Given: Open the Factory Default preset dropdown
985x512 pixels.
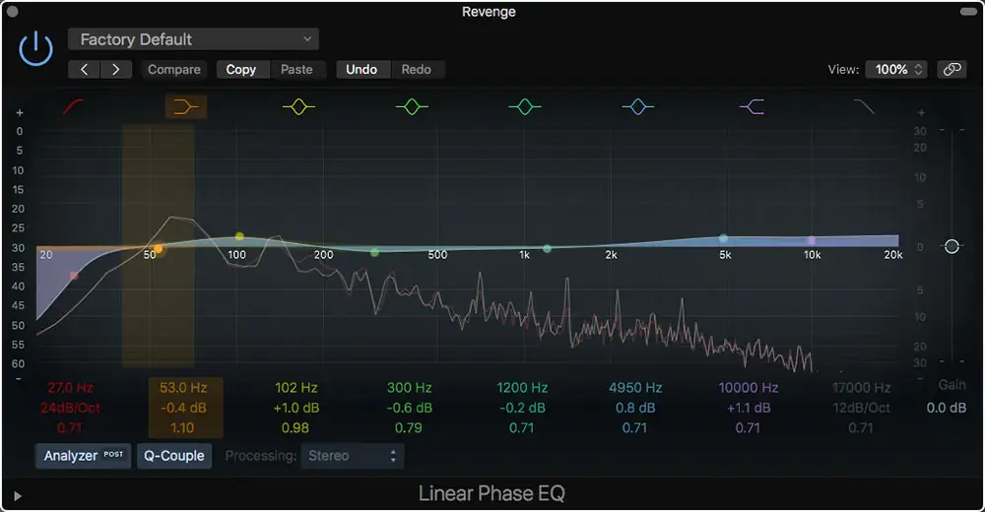Looking at the screenshot, I should coord(193,39).
